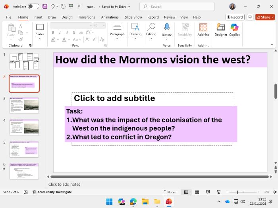Click zoom in plus button
Image resolution: width=278 pixels, height=208 pixels.
point(259,192)
